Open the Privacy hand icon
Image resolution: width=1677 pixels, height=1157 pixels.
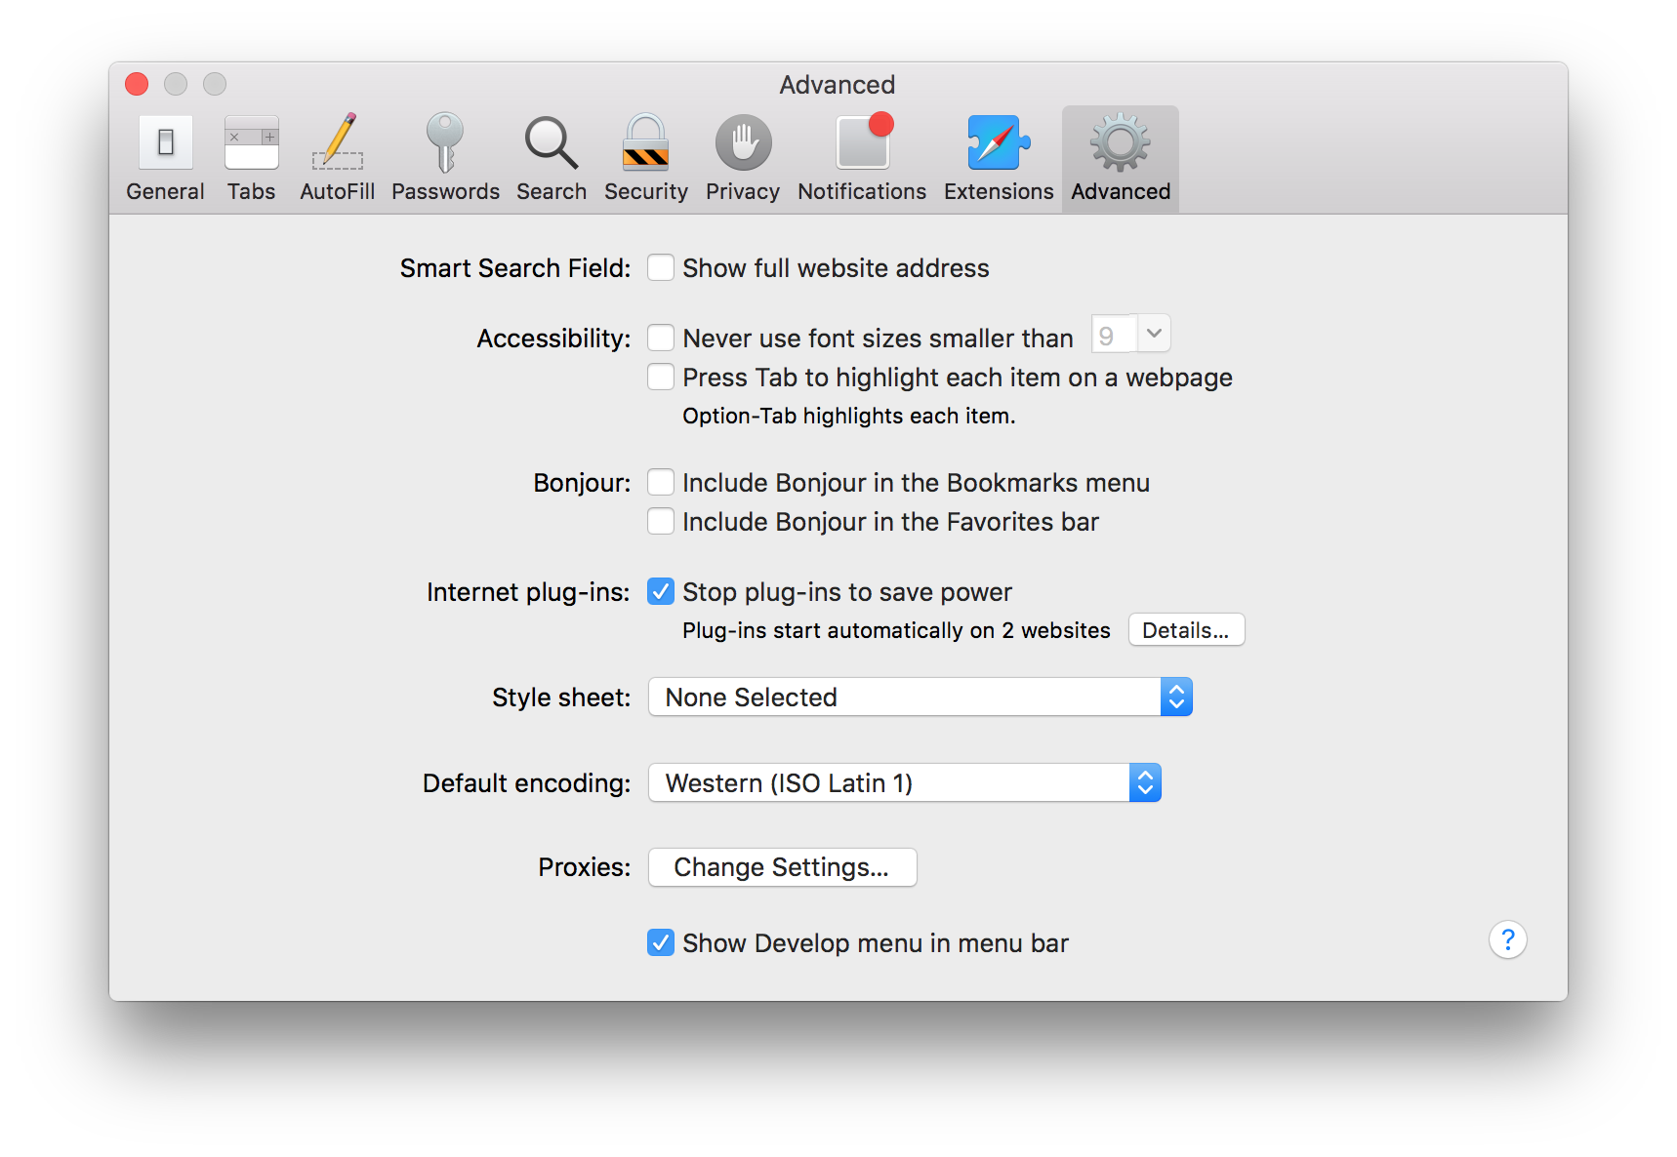point(743,142)
